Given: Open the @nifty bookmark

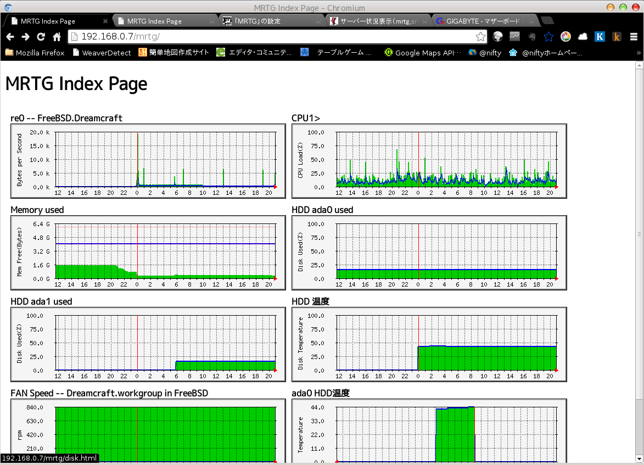Looking at the screenshot, I should [x=485, y=53].
